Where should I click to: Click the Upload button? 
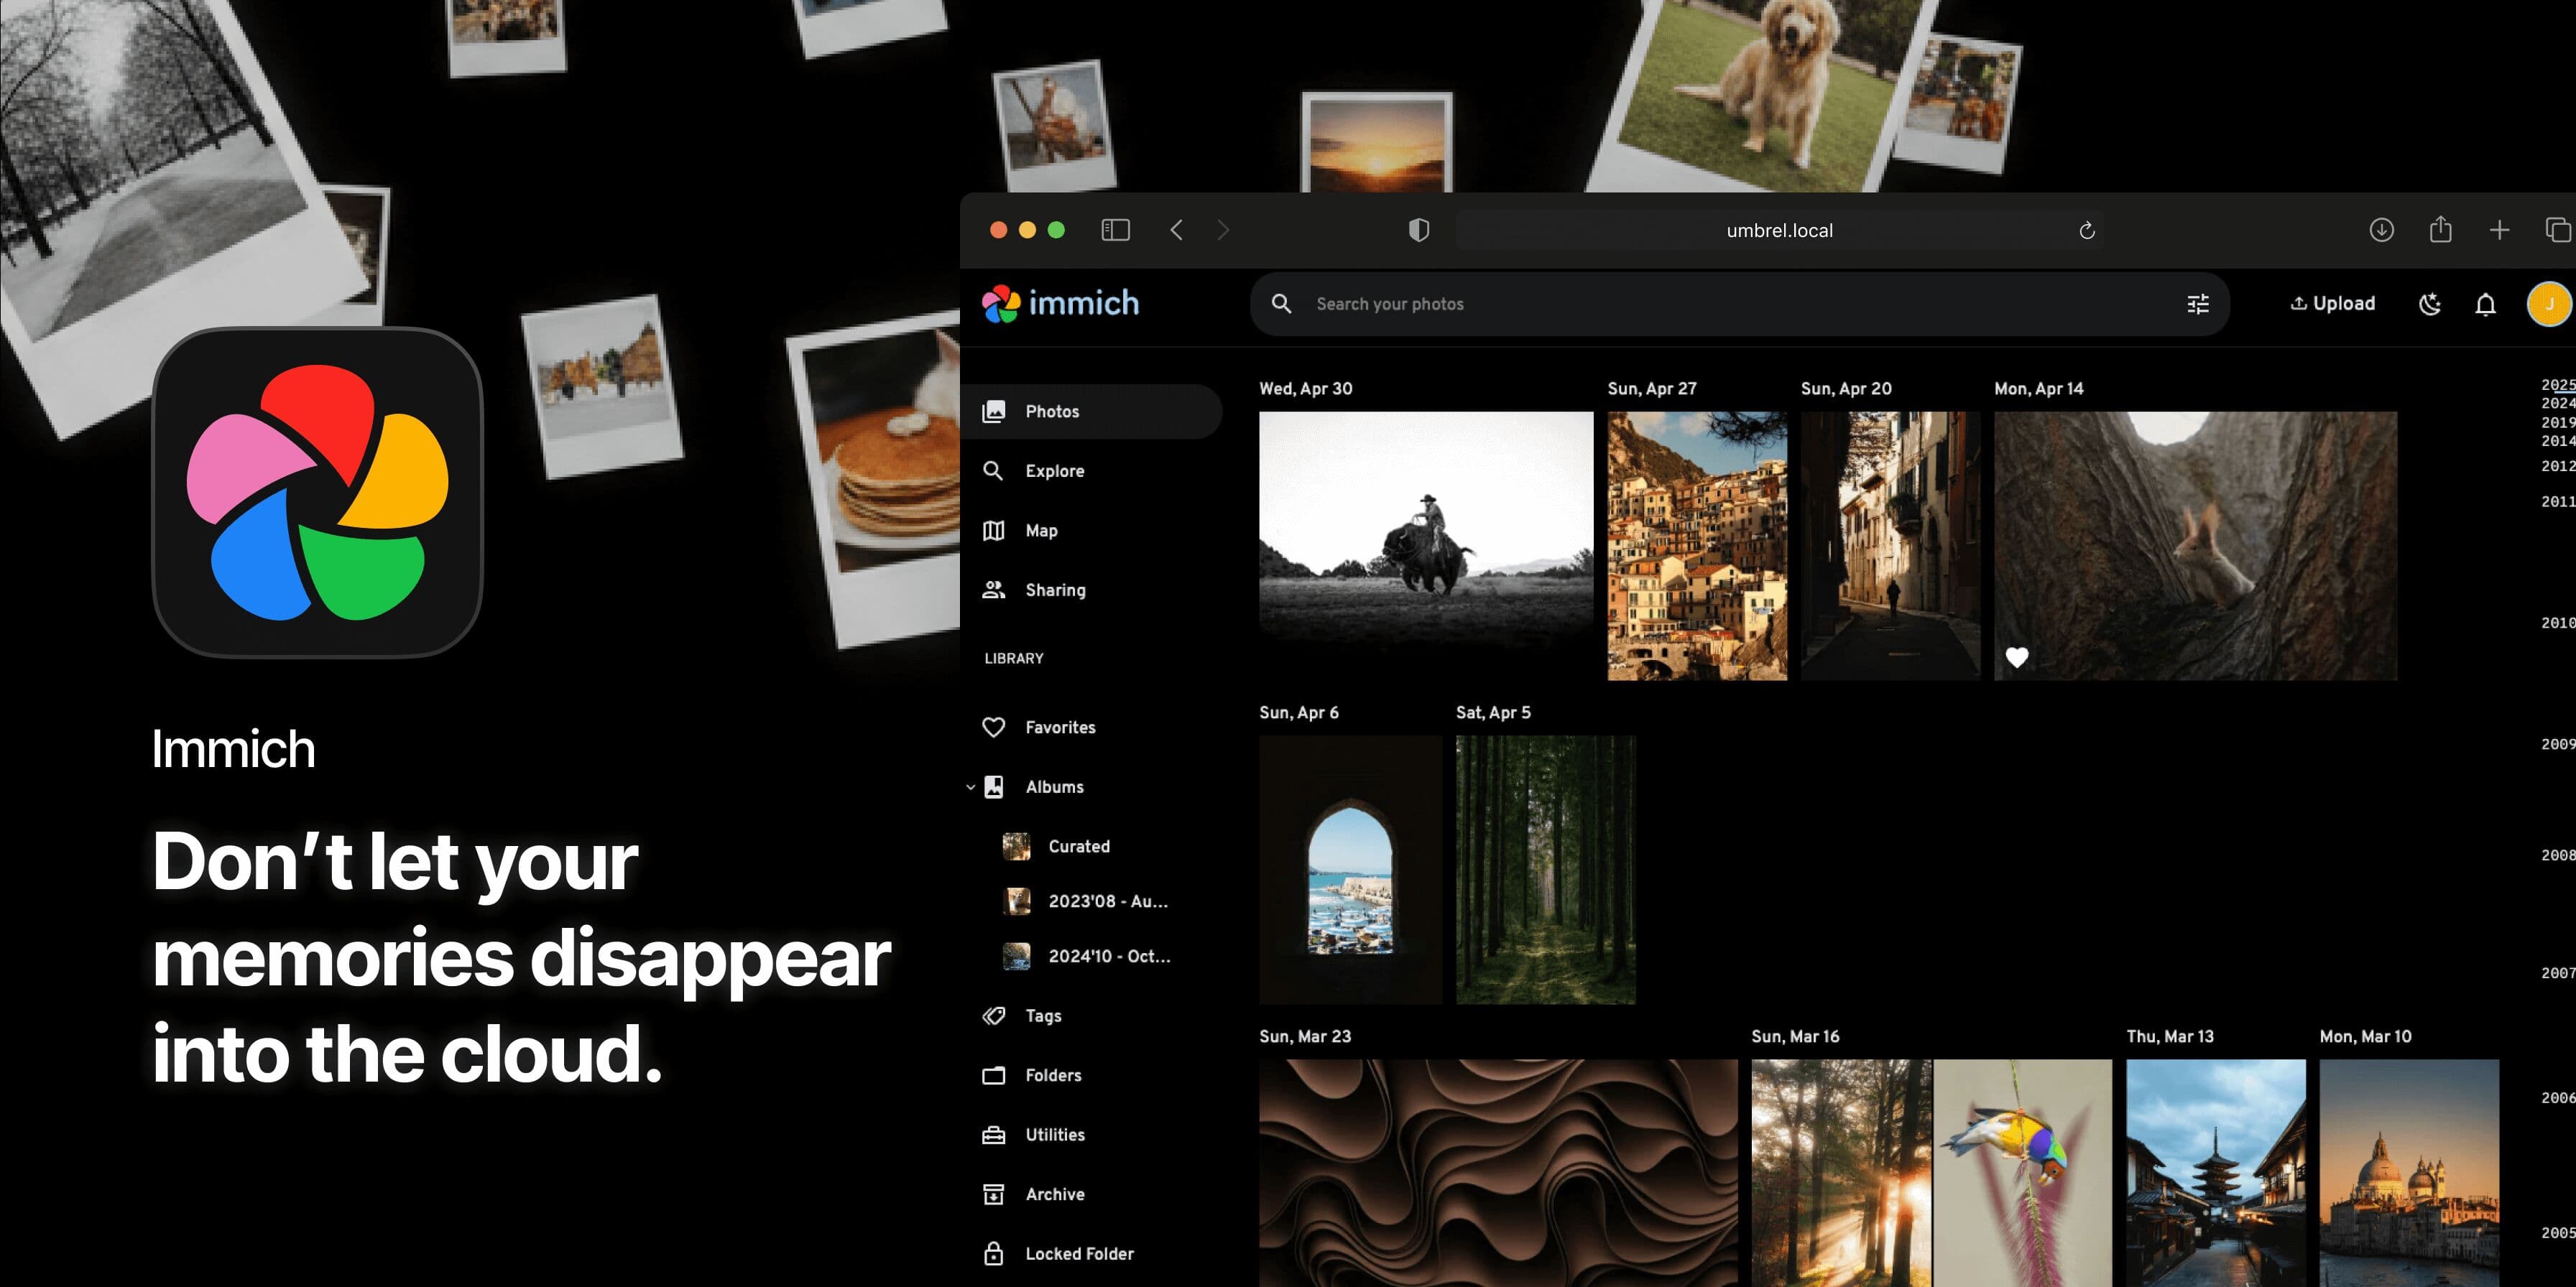coord(2332,304)
